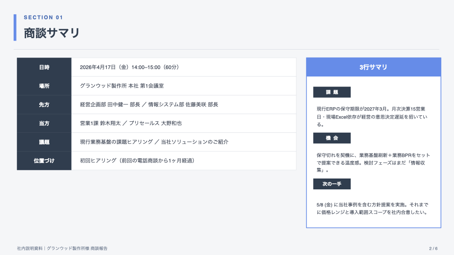This screenshot has width=454, height=255.
Task: Click the 先方 row header
Action: [x=44, y=105]
